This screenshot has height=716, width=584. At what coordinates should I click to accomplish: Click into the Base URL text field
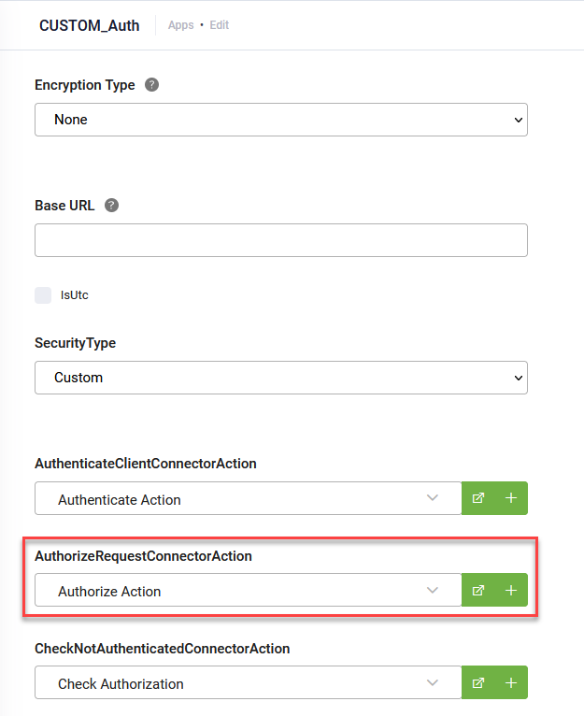(280, 240)
